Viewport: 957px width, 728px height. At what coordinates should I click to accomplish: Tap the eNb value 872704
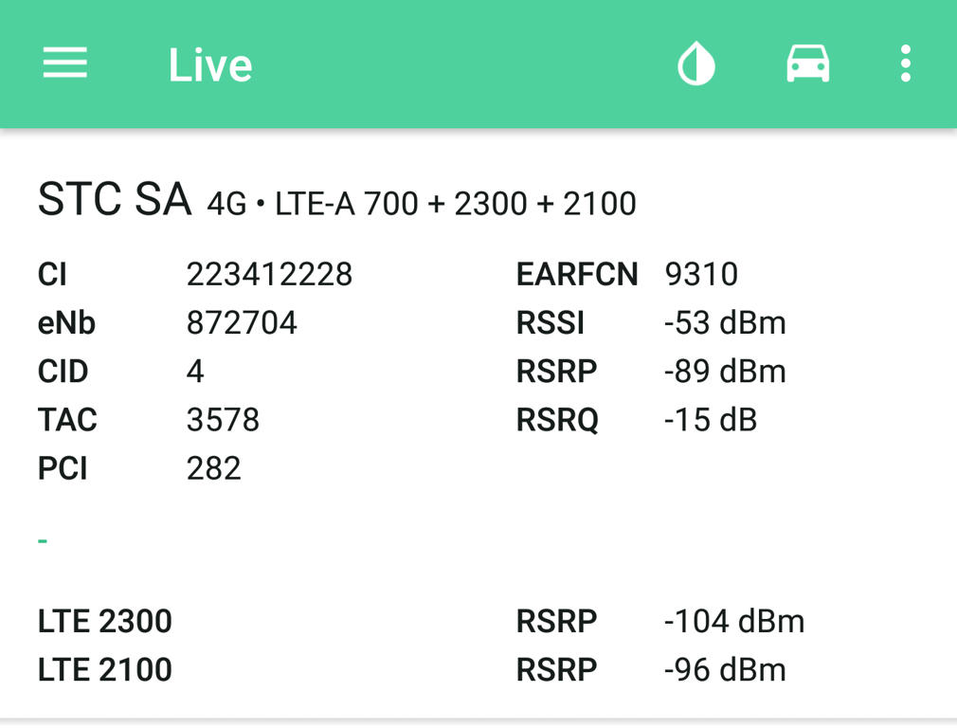tap(242, 322)
